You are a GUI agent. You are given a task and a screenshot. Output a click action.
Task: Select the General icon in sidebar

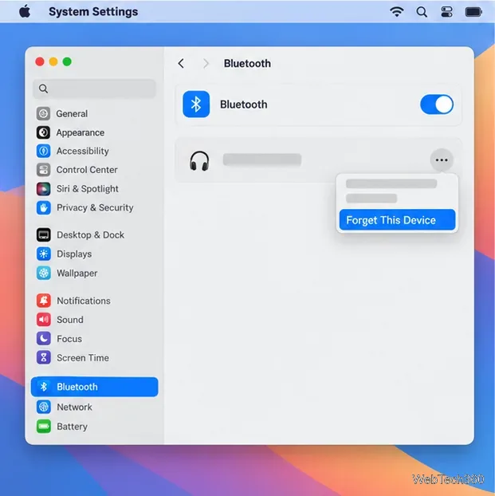tap(43, 113)
